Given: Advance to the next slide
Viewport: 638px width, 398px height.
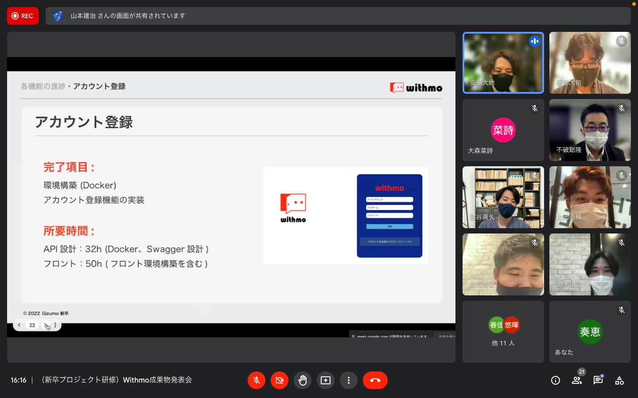Looking at the screenshot, I should (46, 325).
